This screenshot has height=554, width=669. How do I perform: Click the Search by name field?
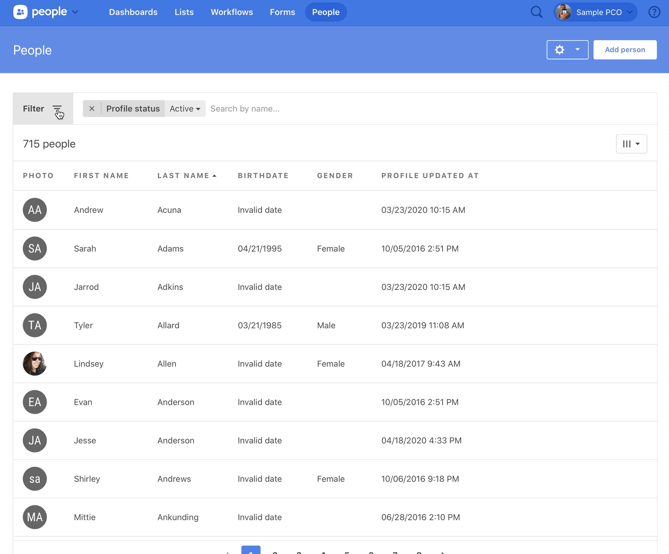click(x=323, y=109)
